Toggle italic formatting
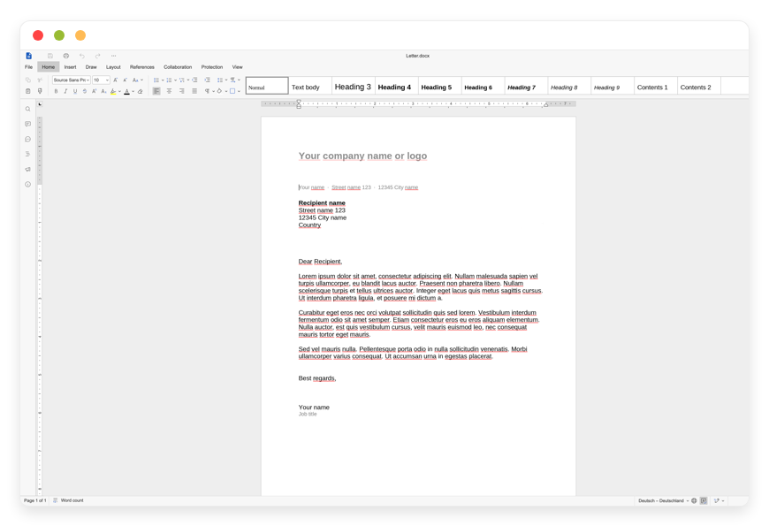Viewport: 769px width, 526px height. [65, 91]
